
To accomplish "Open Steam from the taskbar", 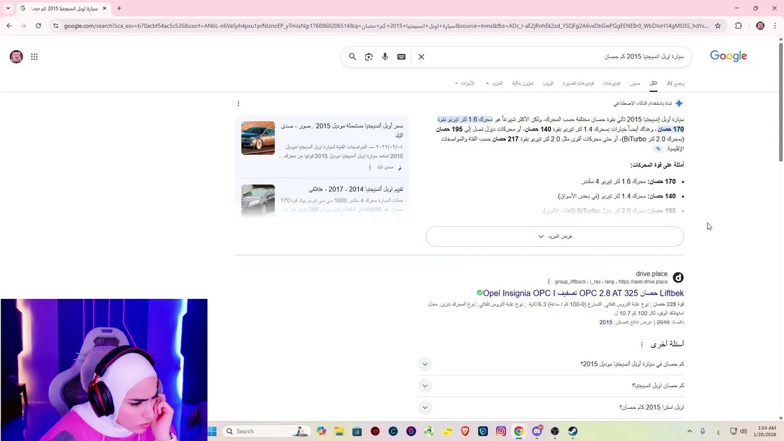I will coord(573,431).
